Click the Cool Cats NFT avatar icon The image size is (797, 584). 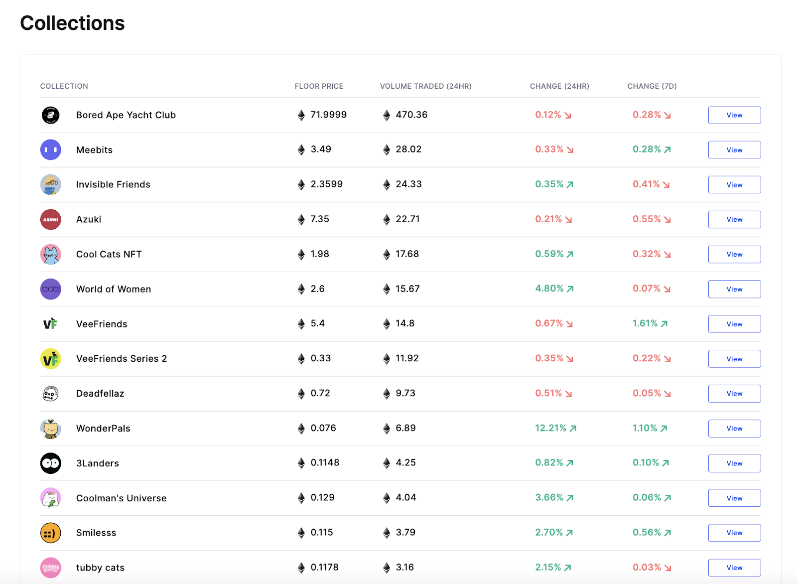pos(50,254)
